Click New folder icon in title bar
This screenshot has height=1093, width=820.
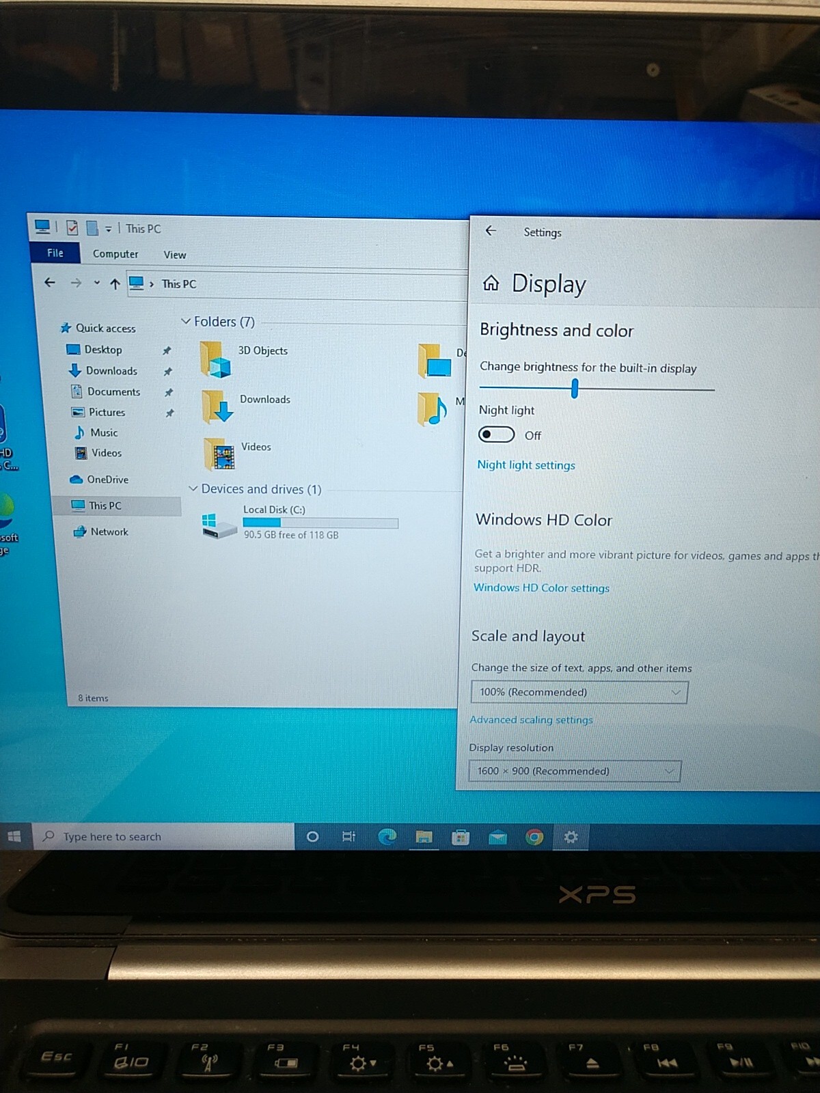[92, 227]
